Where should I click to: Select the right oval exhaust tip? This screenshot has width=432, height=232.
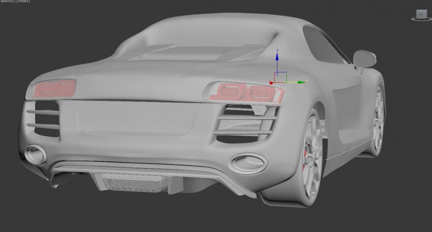248,163
